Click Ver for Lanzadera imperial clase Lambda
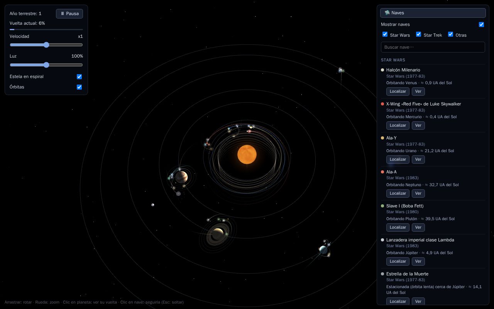Image resolution: width=494 pixels, height=309 pixels. coord(418,261)
